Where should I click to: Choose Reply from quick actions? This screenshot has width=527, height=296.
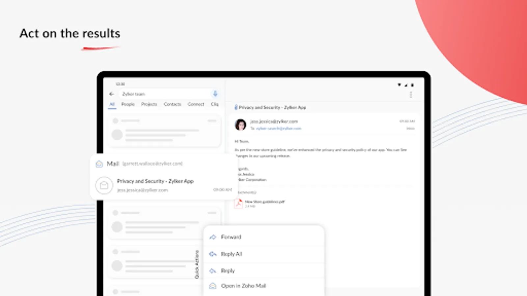[264, 271]
